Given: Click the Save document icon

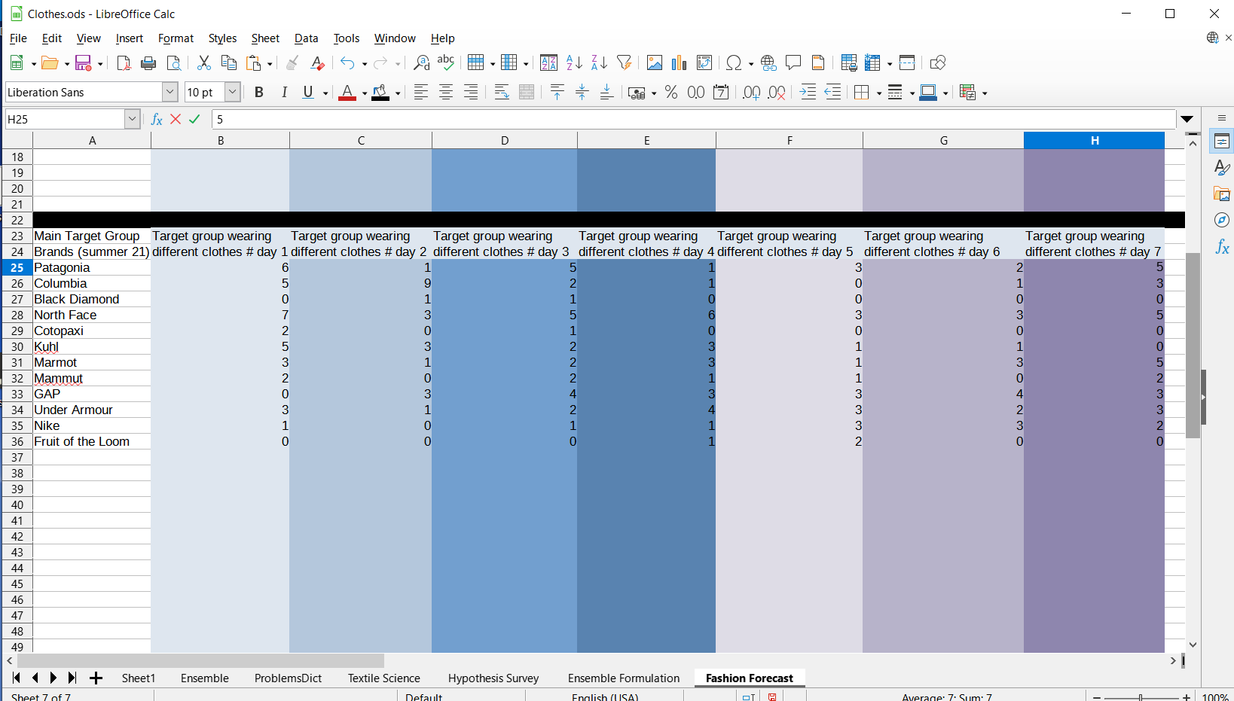Looking at the screenshot, I should click(x=84, y=62).
